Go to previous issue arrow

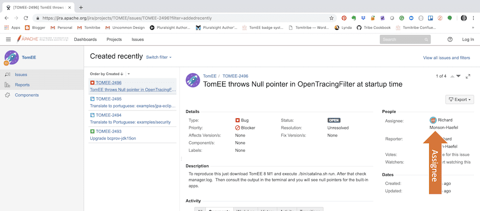point(452,76)
